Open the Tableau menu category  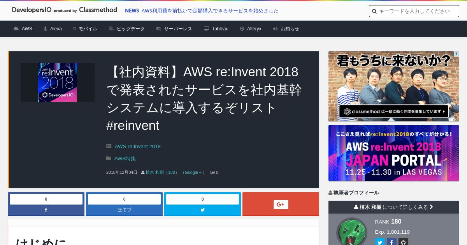tap(216, 29)
